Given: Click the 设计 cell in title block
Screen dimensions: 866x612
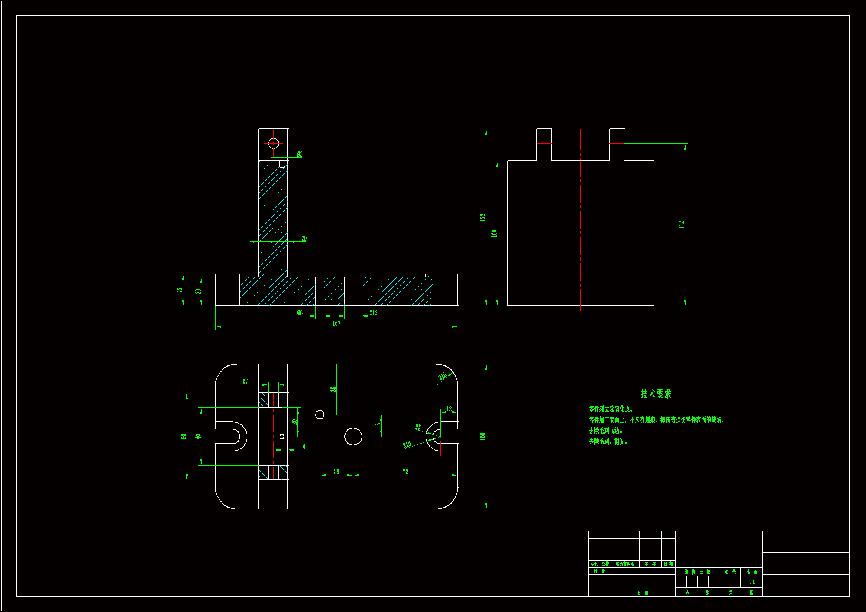Looking at the screenshot, I should pos(599,571).
